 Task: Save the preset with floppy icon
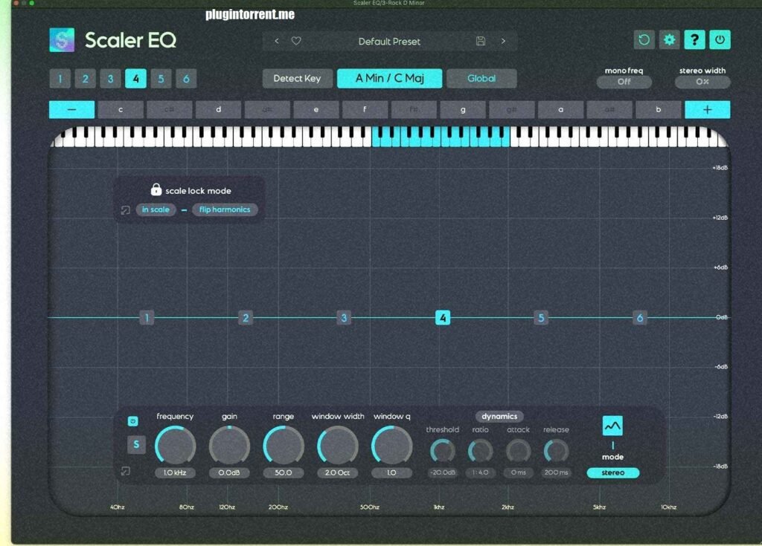(481, 42)
